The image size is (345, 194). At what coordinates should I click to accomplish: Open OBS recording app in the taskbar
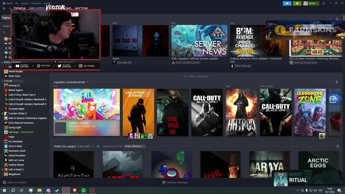[92, 190]
